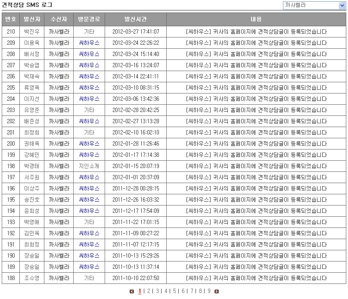Go to page 3 in pagination
348x299 pixels.
(x=157, y=291)
